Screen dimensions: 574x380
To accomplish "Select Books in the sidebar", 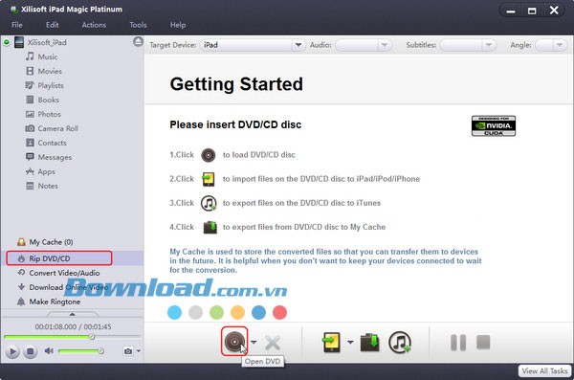I will coord(49,100).
